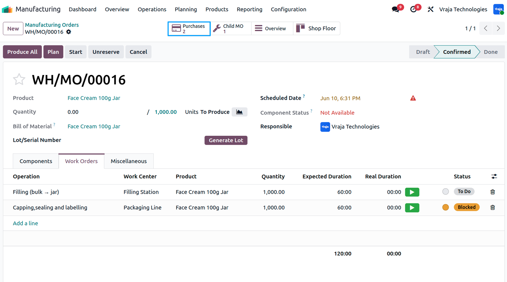Open the messages chat icon
Screen dimensions: 507x282
(395, 9)
